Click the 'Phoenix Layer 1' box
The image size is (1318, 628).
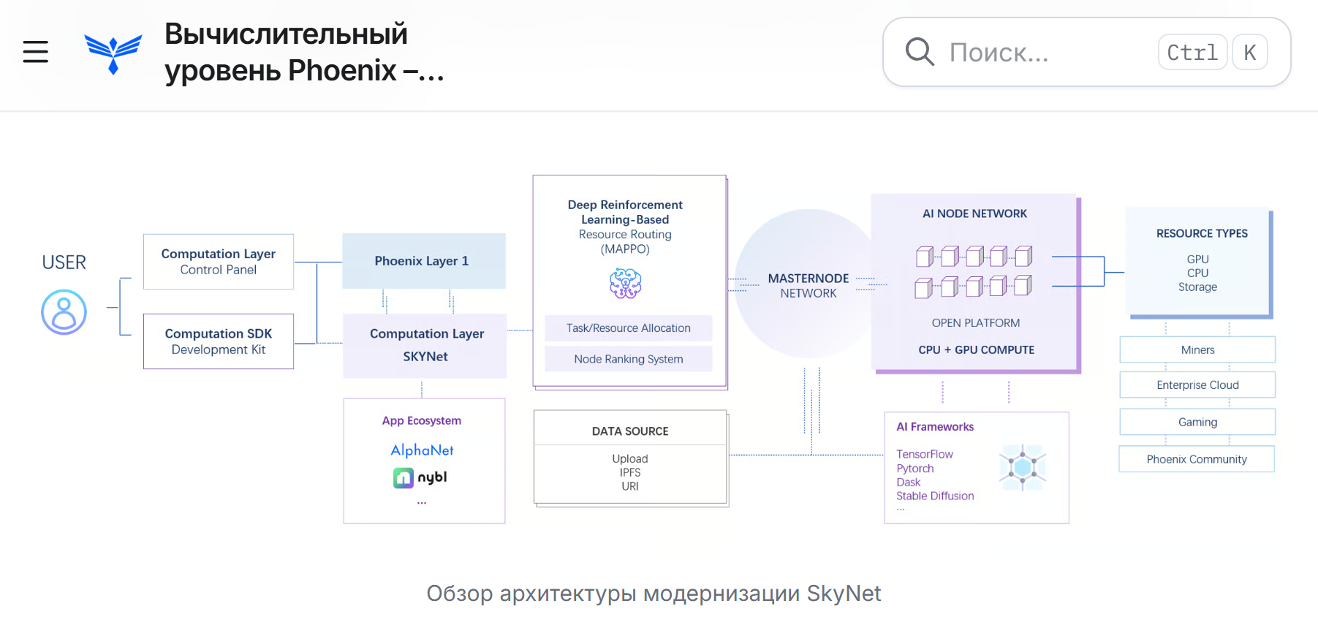[423, 261]
